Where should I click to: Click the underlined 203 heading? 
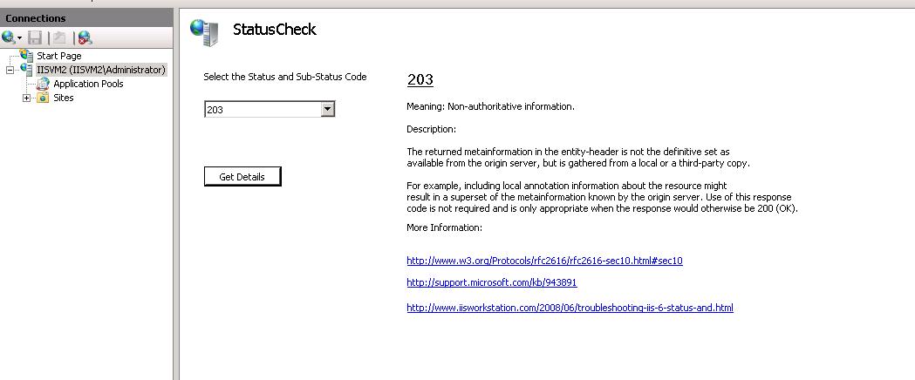(420, 79)
